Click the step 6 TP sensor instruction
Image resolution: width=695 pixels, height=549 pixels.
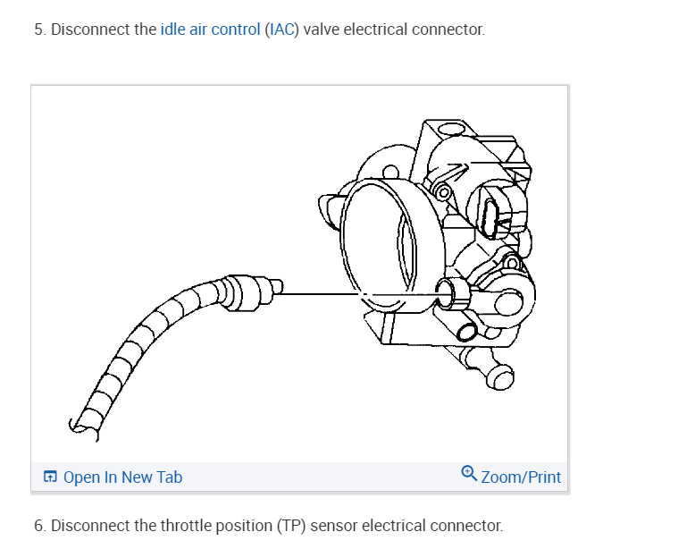tap(269, 526)
